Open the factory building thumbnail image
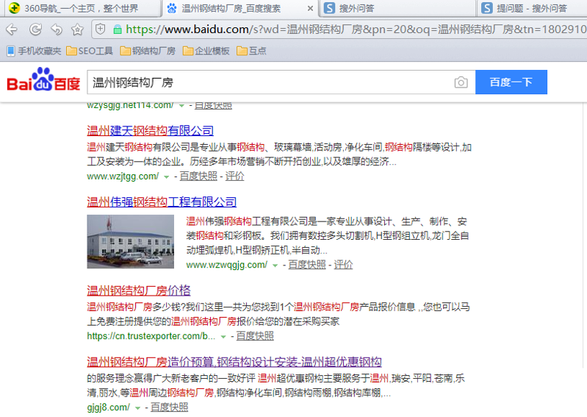Image resolution: width=587 pixels, height=417 pixels. [130, 241]
